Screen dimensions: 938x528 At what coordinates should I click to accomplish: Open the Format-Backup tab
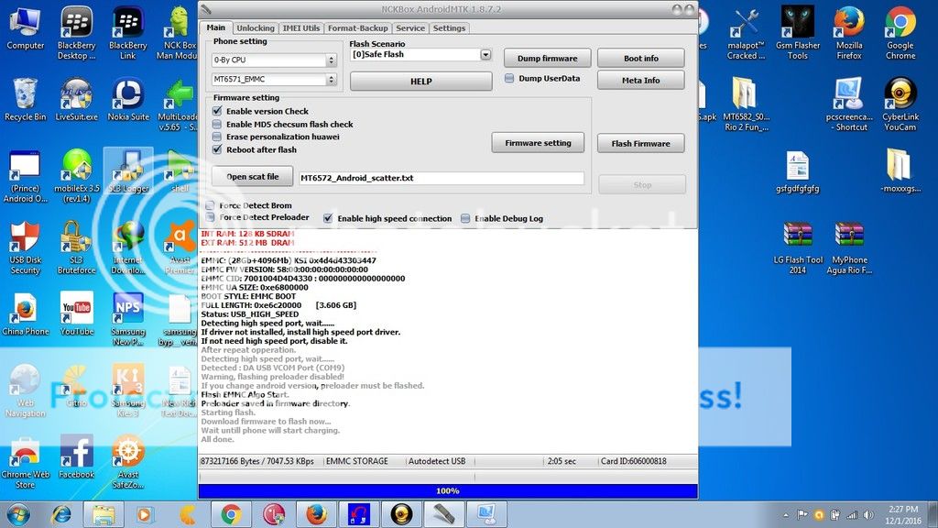(358, 28)
